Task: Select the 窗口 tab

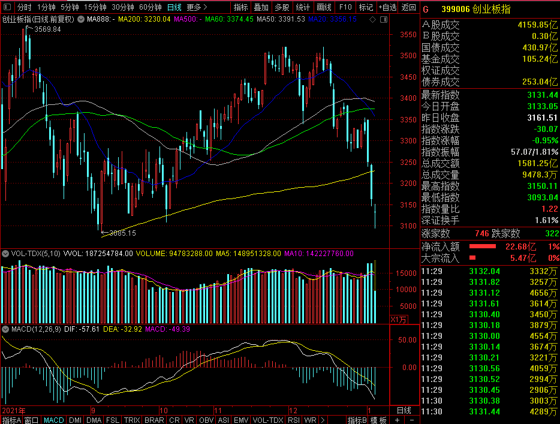Action: pos(31,420)
